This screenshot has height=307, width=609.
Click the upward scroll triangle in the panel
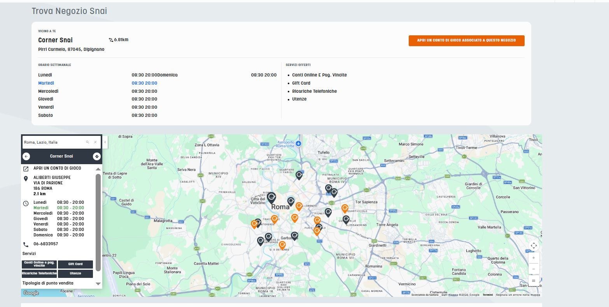point(98,169)
